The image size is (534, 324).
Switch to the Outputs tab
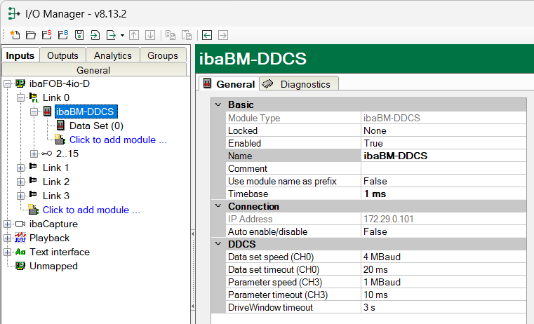click(62, 55)
